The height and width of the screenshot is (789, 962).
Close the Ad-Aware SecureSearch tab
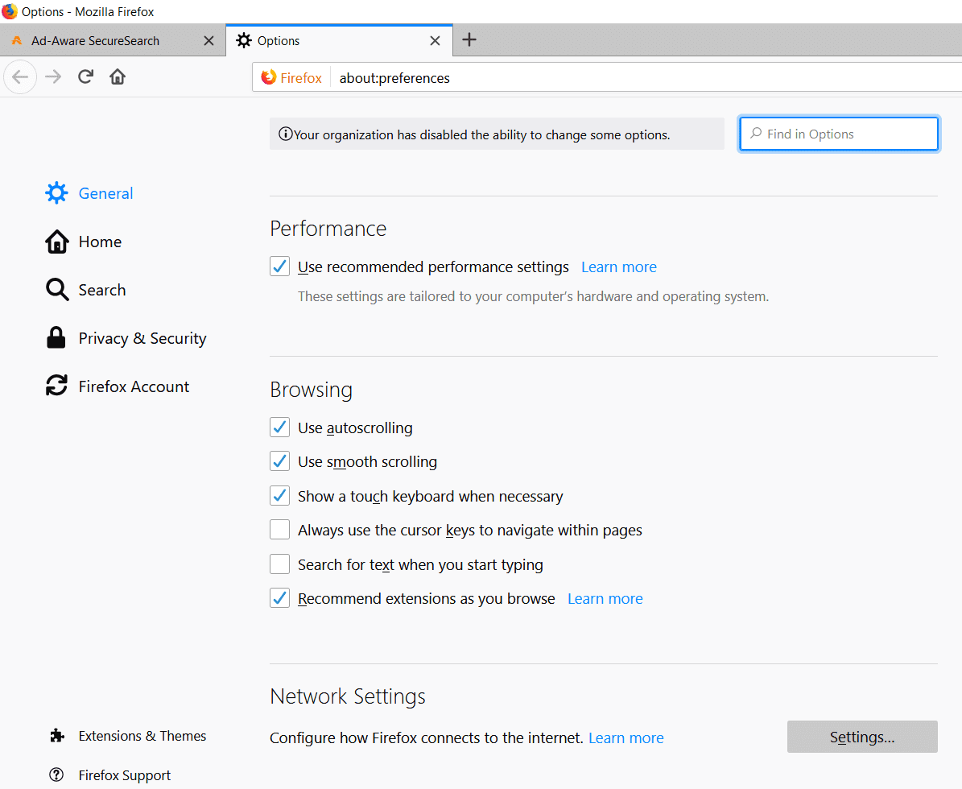(209, 41)
